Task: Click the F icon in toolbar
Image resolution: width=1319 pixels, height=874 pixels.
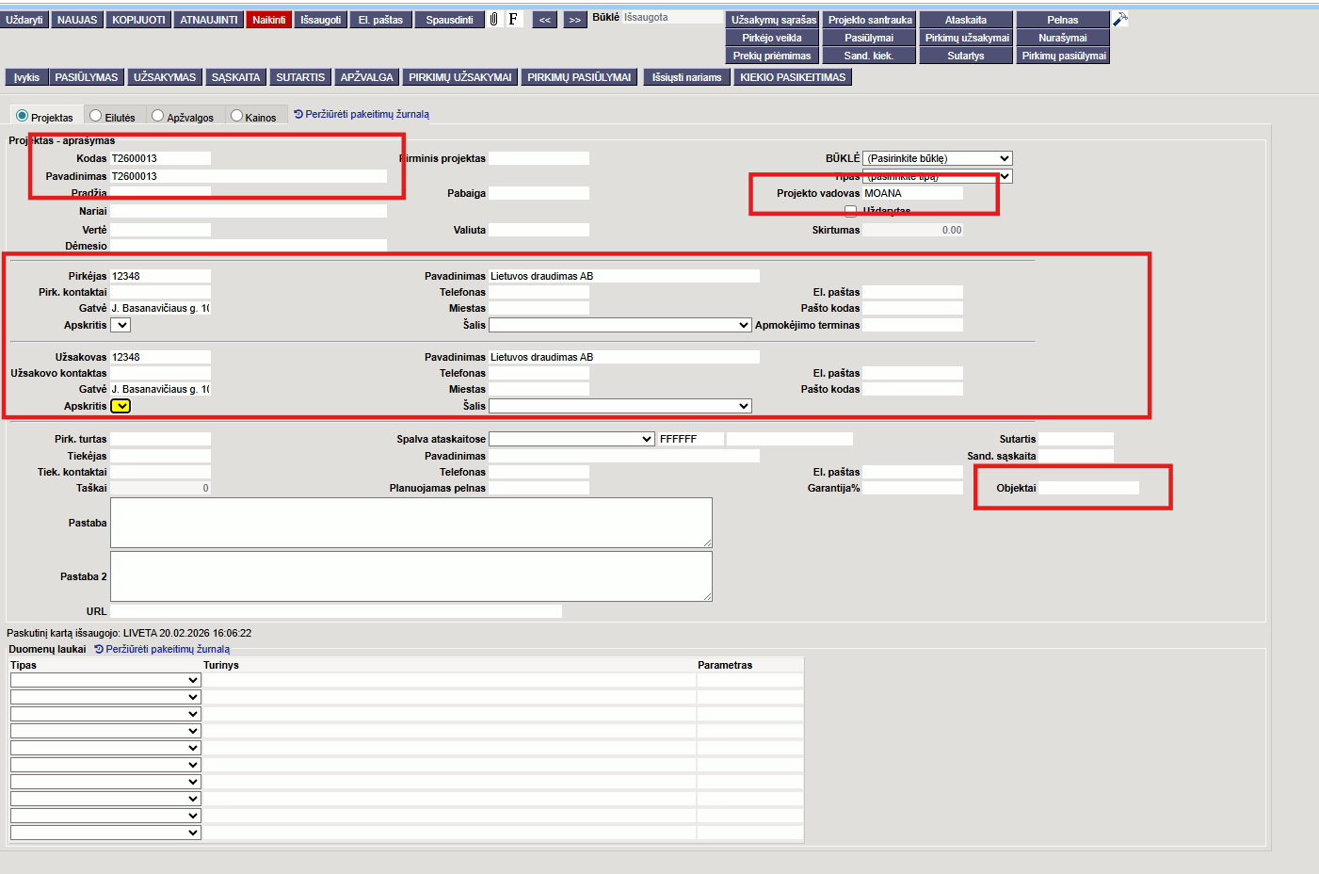Action: coord(513,19)
